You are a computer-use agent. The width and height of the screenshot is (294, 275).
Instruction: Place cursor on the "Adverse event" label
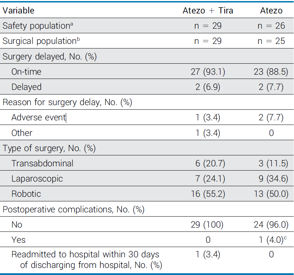tap(39, 118)
